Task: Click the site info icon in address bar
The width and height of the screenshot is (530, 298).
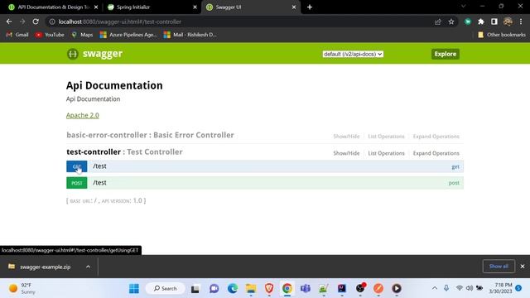Action: tap(52, 22)
